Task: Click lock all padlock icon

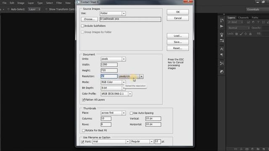Action: 251,34
